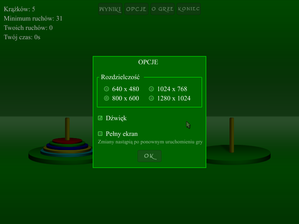This screenshot has height=224, width=299.
Task: Click the Krążków: 5 disc counter
Action: (19, 9)
